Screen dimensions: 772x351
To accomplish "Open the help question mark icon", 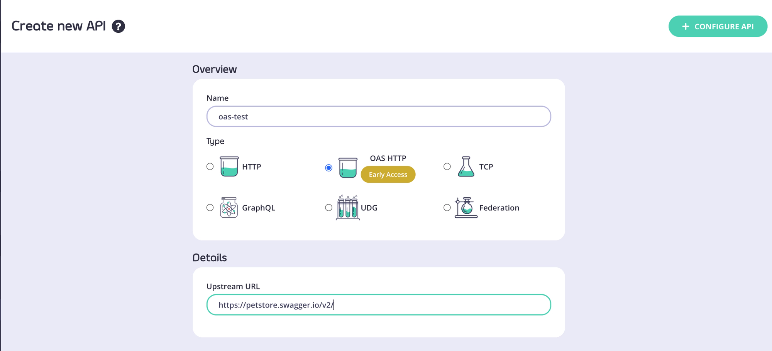I will [119, 26].
